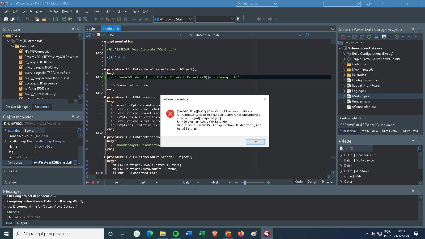Click the Open folder toolbar icon
Screen dimensions: 425x239
click(44, 19)
